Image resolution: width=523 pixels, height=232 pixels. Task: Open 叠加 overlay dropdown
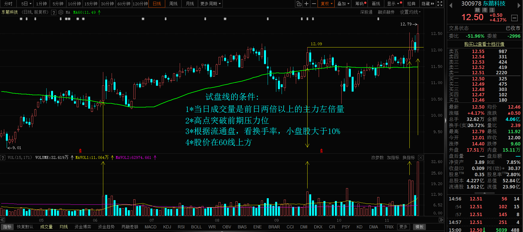click(x=343, y=4)
